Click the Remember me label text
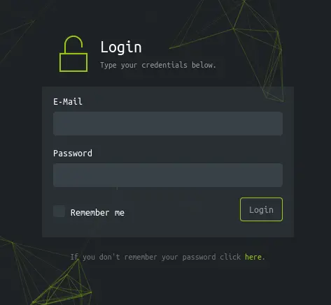This screenshot has height=305, width=331. point(97,213)
